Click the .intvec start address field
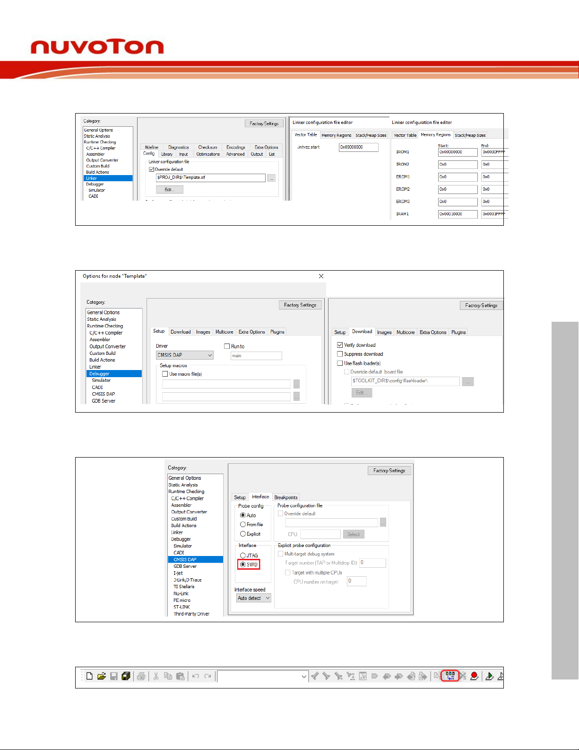The width and height of the screenshot is (579, 750). coord(358,147)
